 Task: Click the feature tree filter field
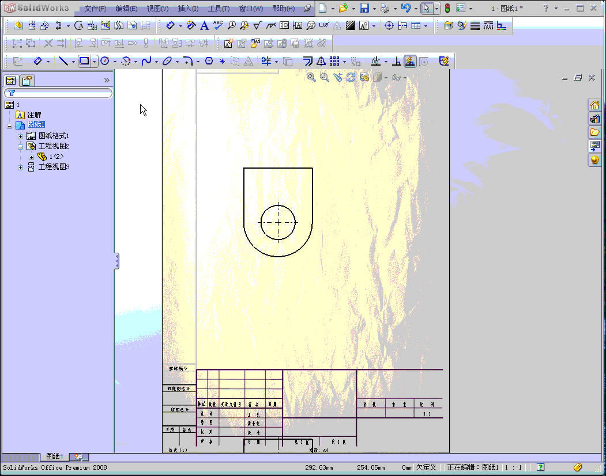coord(58,93)
